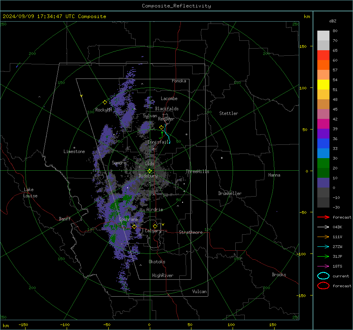This screenshot has height=330, width=353.
Task: Select the yellow diamond marker near RedDeer
Action: 161,128
